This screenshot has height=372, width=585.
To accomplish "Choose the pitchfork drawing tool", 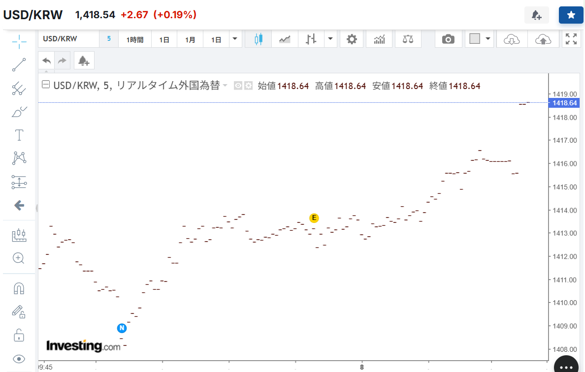I will [19, 89].
